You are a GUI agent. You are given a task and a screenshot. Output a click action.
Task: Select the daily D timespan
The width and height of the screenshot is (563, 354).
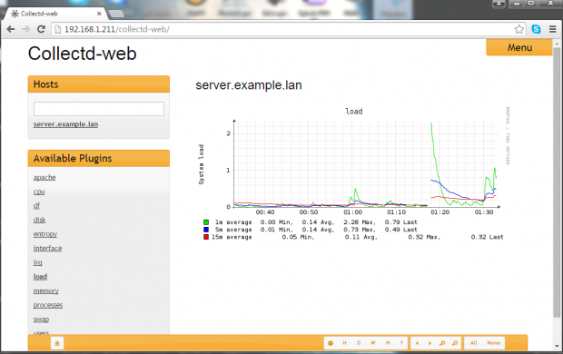click(x=359, y=343)
